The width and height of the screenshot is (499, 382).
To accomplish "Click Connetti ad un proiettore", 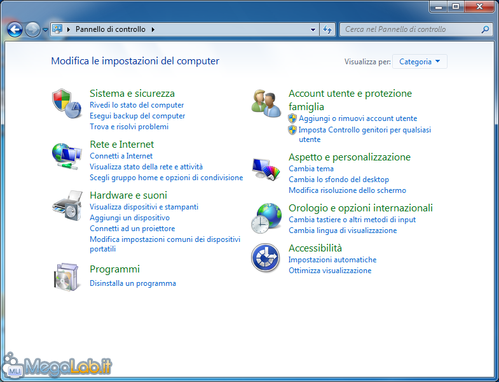I will (x=132, y=229).
